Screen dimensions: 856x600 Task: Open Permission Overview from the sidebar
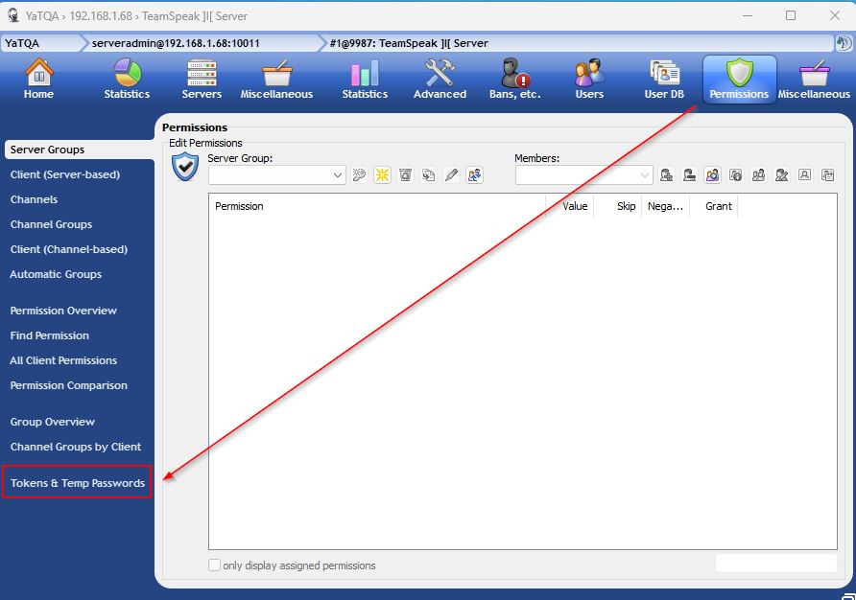click(63, 311)
